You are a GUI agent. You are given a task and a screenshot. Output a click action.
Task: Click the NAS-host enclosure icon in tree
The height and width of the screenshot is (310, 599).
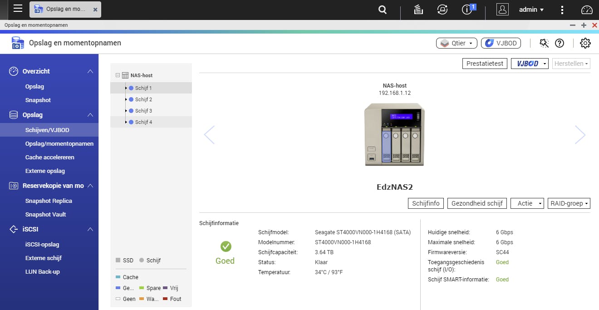point(125,75)
